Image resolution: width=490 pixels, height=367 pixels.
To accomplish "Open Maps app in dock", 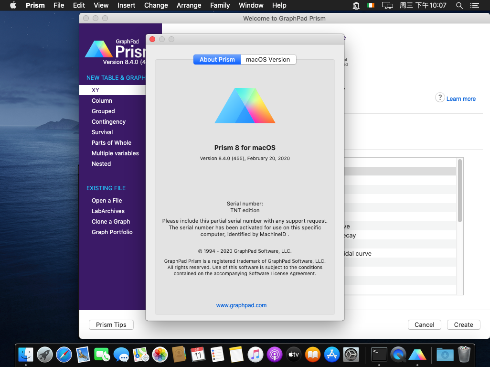I will (x=140, y=355).
